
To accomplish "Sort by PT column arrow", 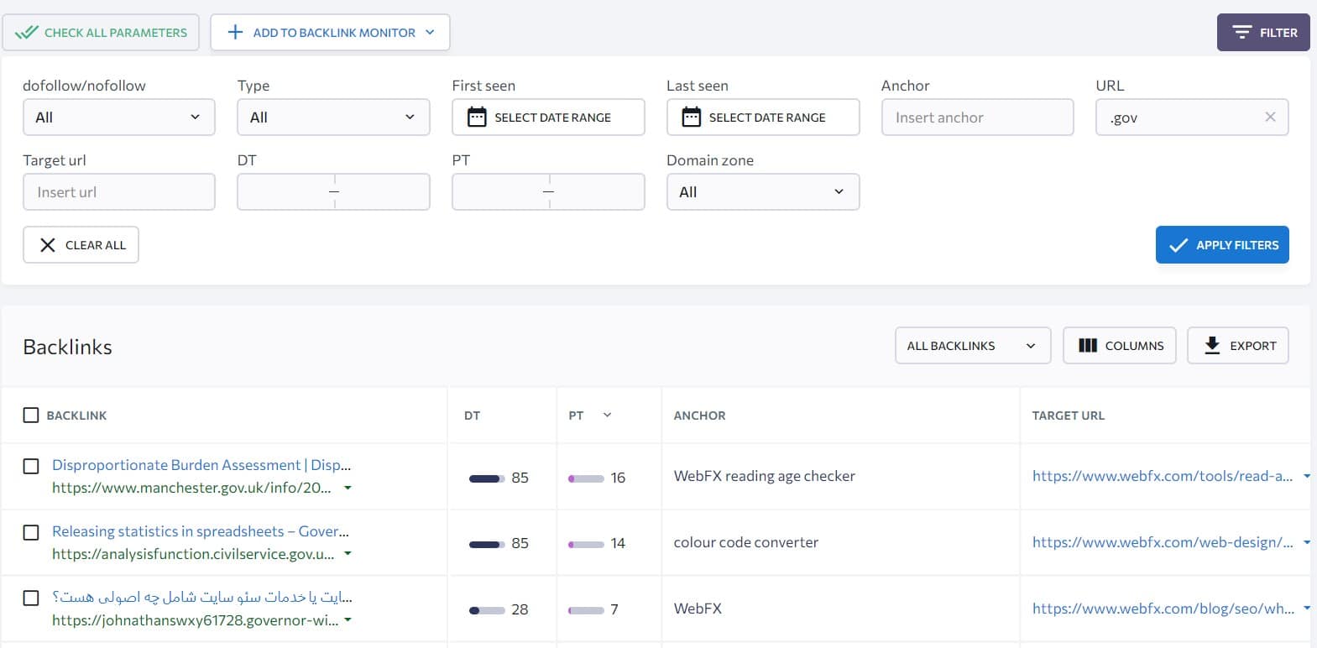I will 607,415.
